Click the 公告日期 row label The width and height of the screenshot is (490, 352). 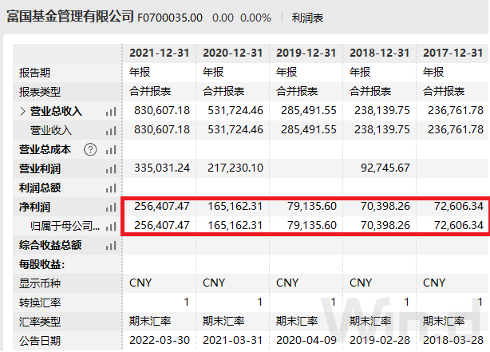tap(40, 341)
